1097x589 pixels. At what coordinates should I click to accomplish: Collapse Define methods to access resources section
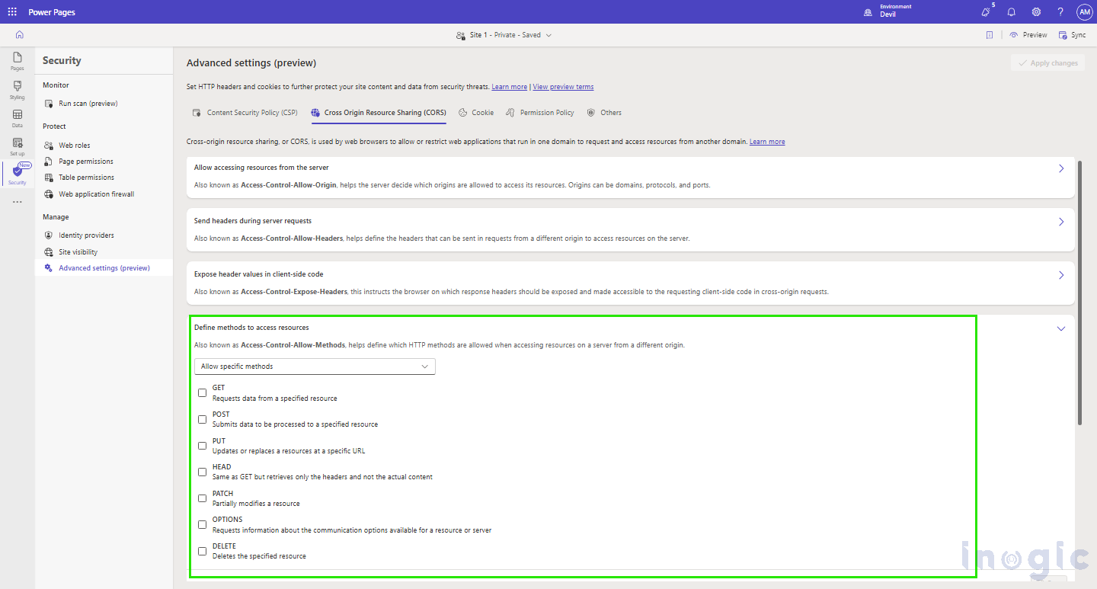1061,328
